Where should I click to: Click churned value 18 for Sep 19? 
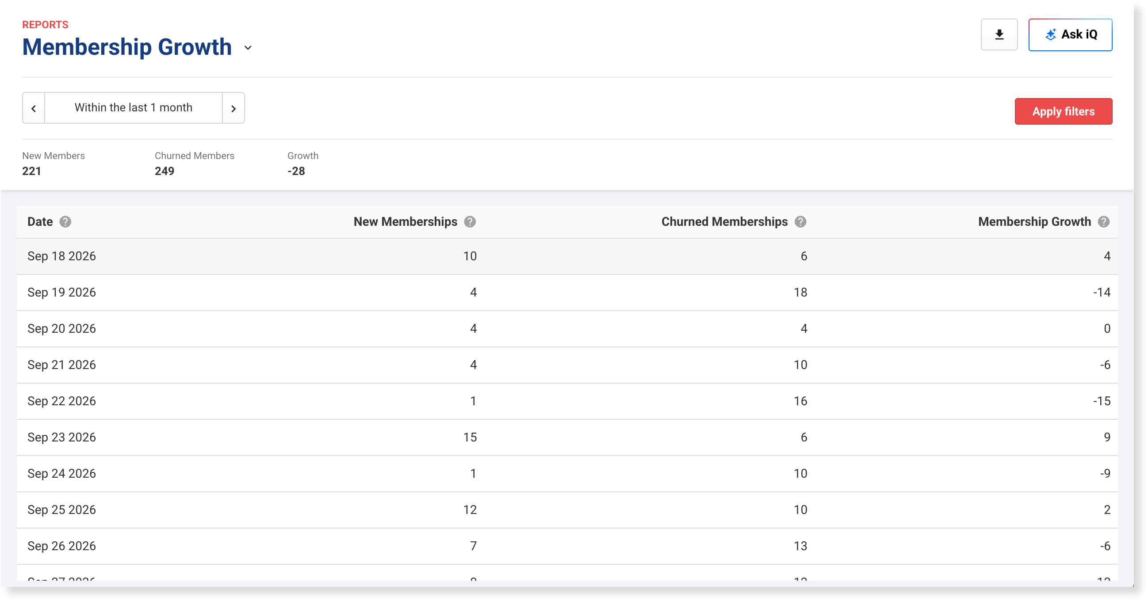click(800, 293)
